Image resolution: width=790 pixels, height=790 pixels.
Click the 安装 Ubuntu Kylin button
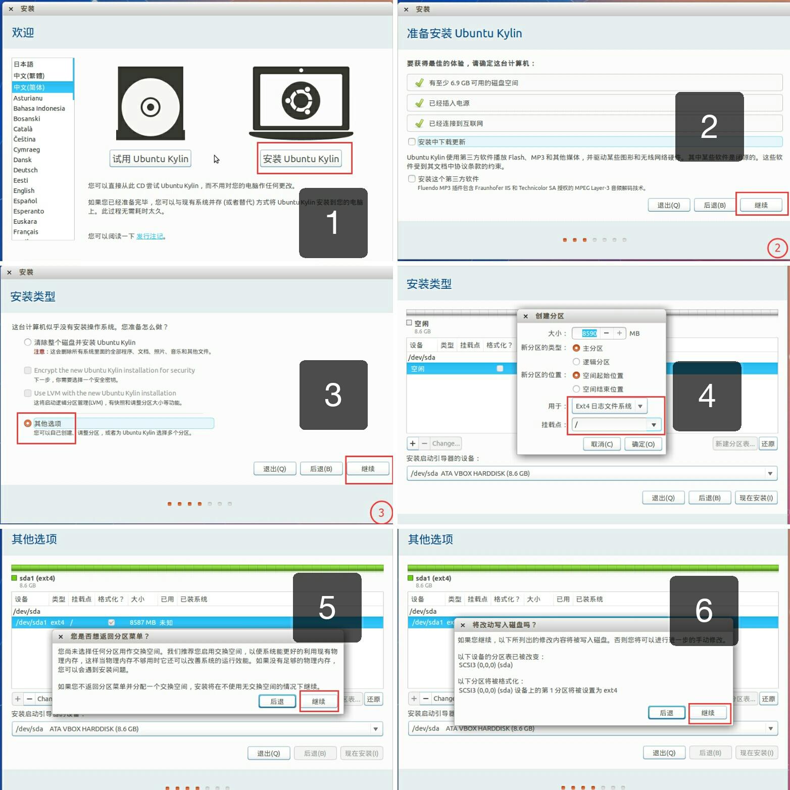301,159
